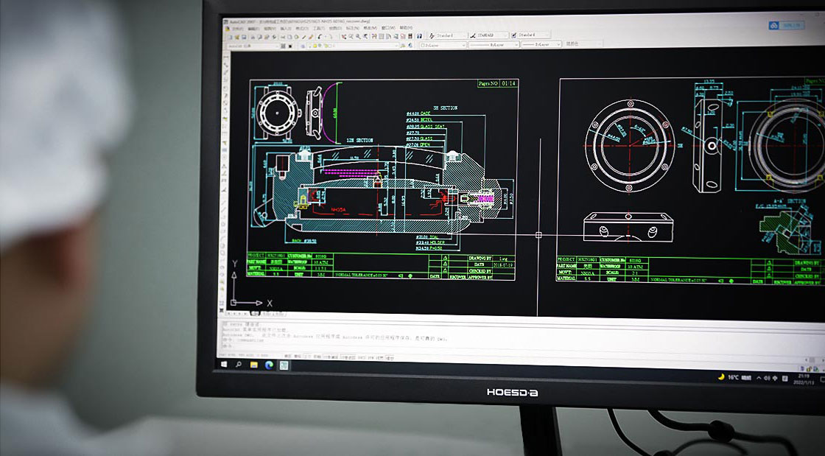Click the taskbar clock

click(x=804, y=379)
